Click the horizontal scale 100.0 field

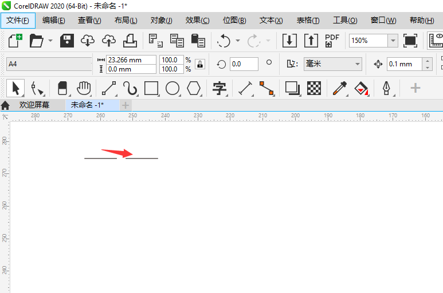(x=171, y=60)
